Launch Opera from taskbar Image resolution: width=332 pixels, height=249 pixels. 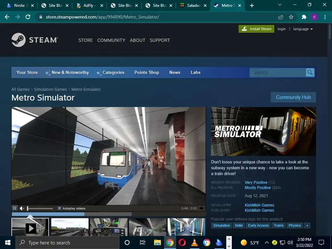(x=182, y=243)
